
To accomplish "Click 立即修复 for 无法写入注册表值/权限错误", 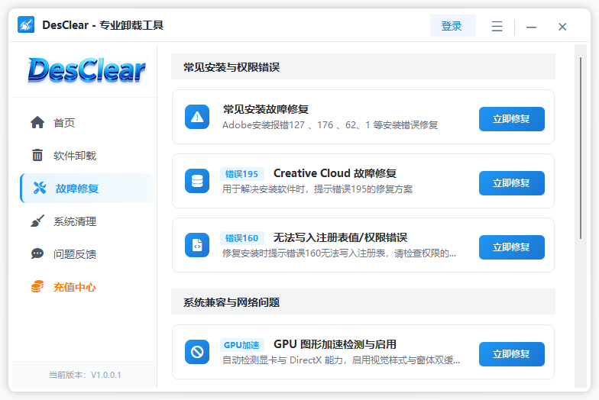I will 512,247.
